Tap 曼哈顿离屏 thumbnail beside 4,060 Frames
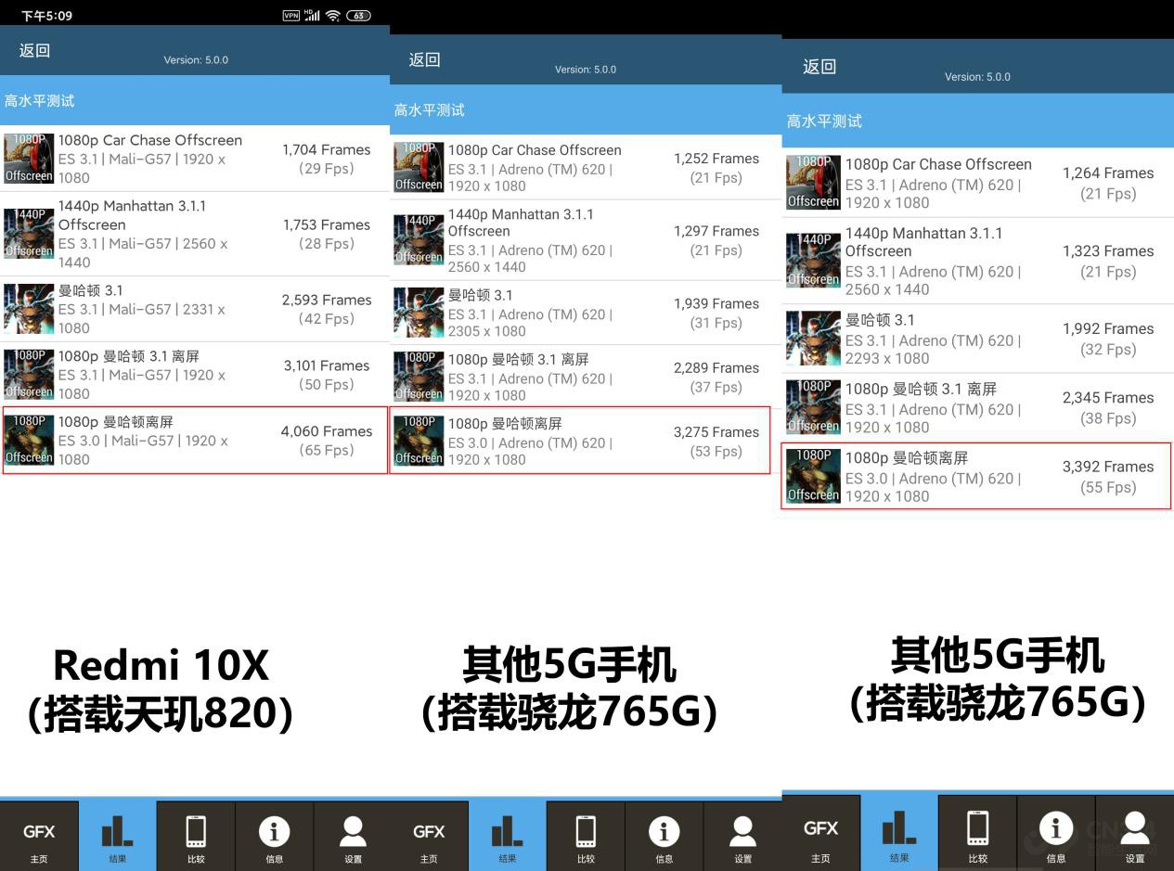Image resolution: width=1174 pixels, height=871 pixels. [29, 440]
